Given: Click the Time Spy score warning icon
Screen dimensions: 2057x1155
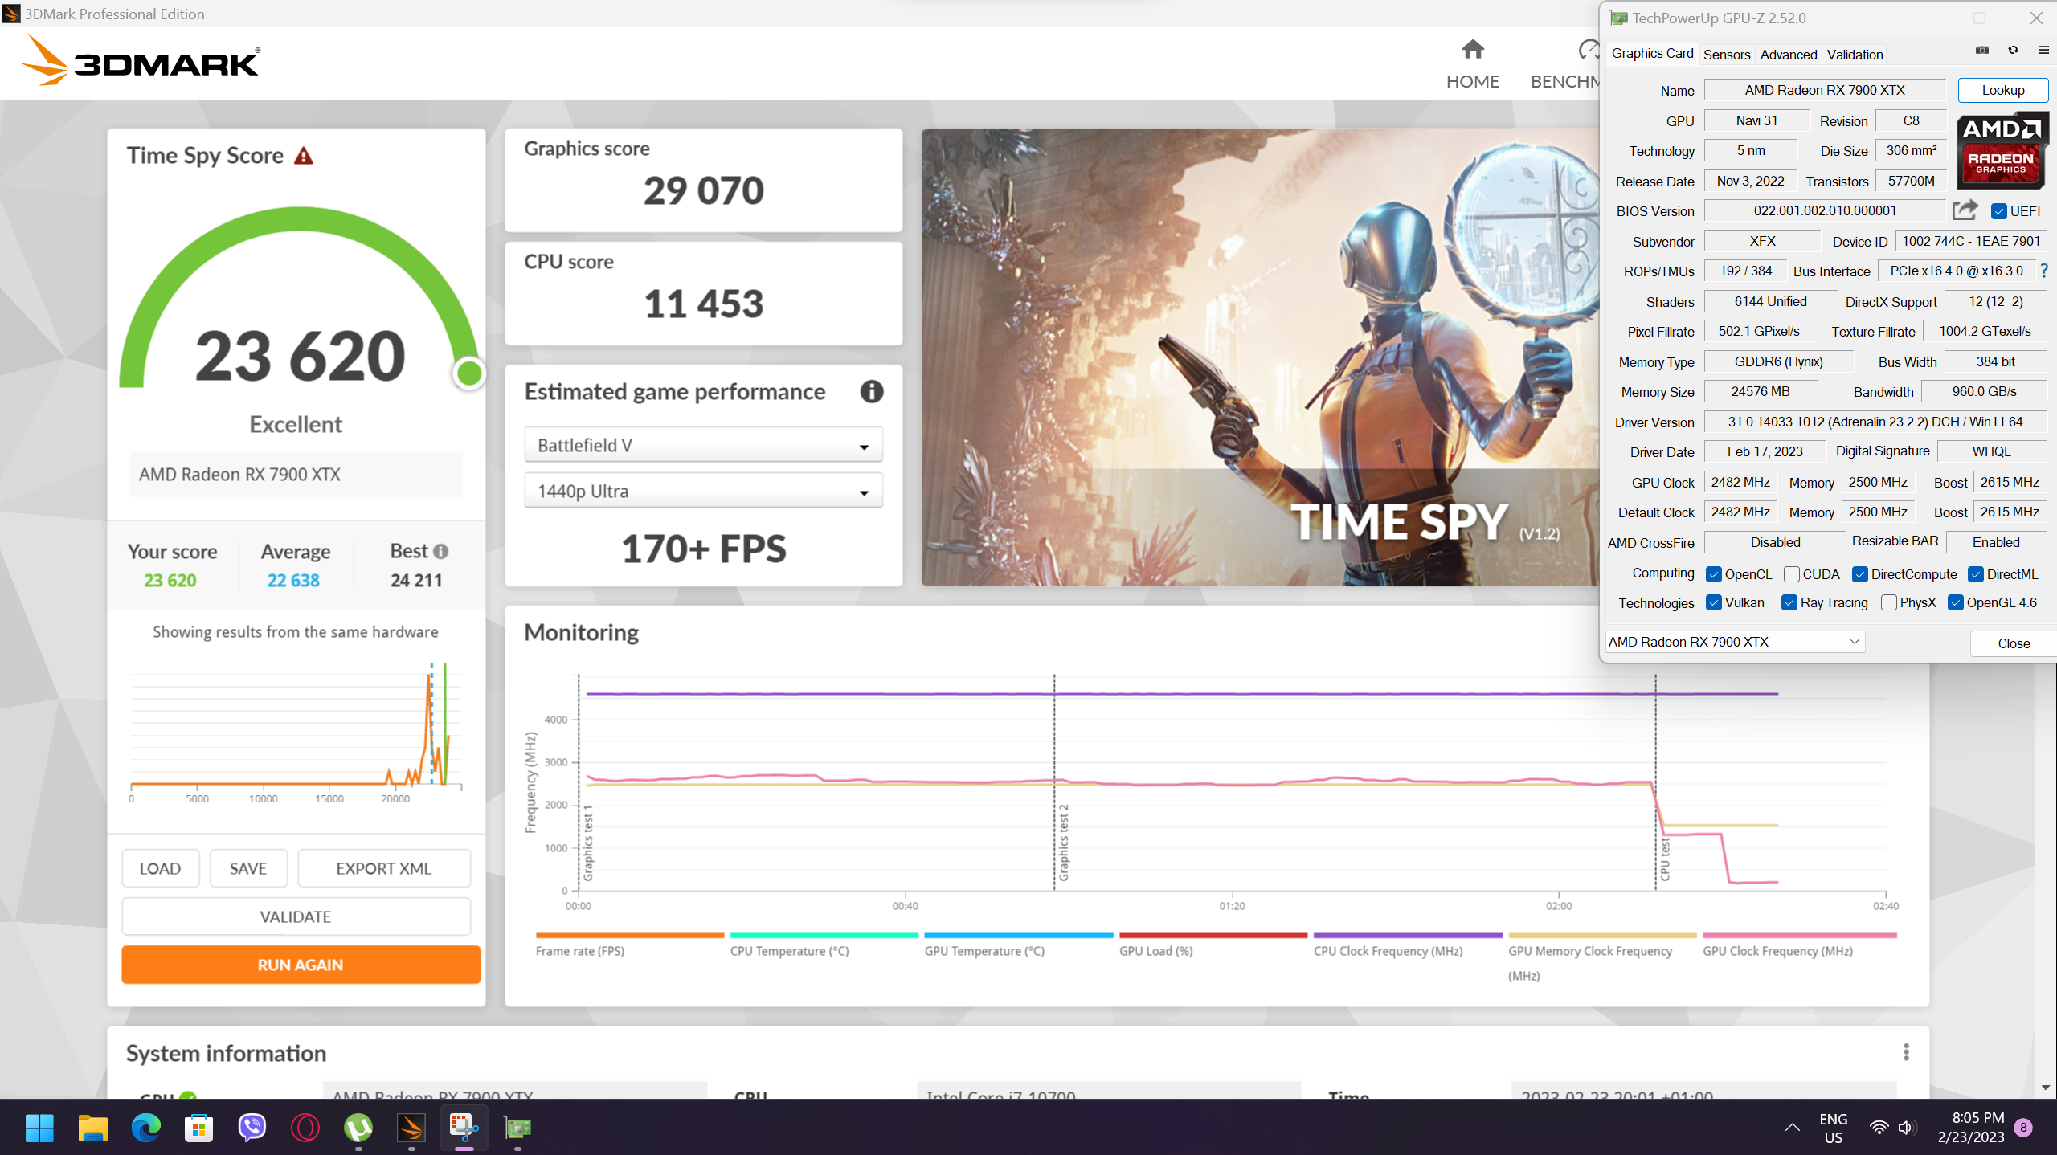Looking at the screenshot, I should (x=304, y=156).
